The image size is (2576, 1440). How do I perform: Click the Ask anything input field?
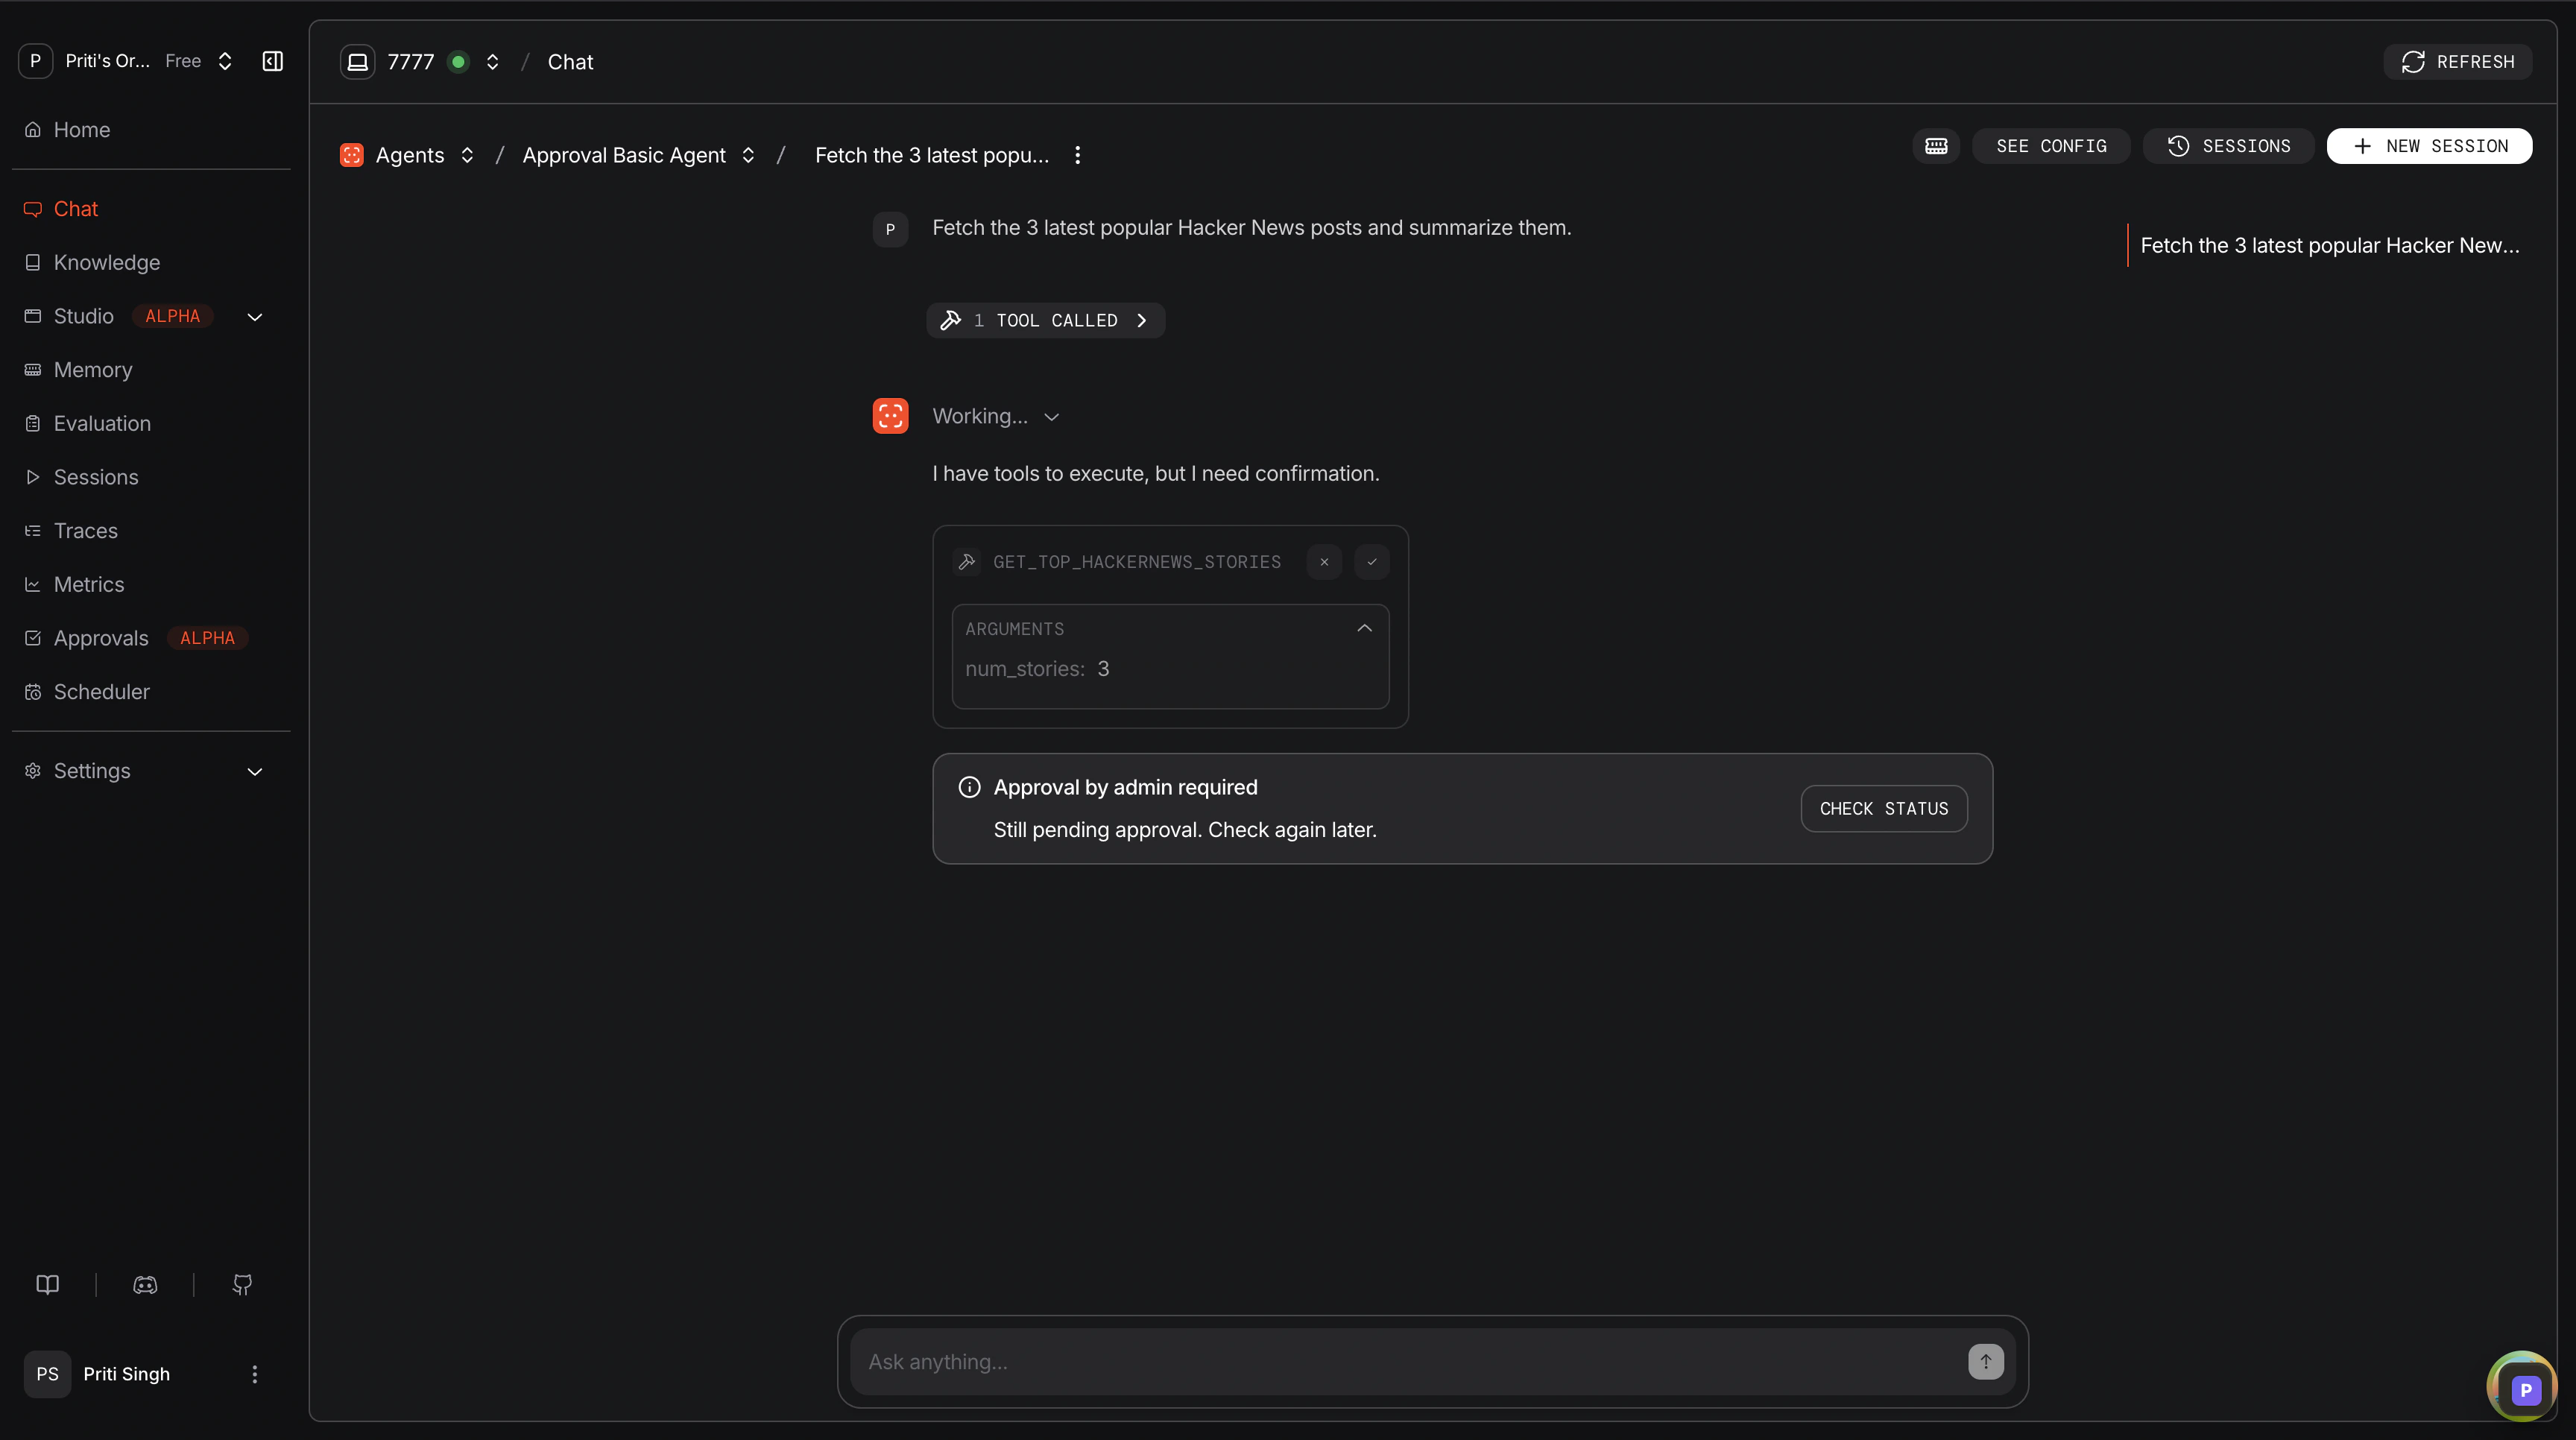[1400, 1361]
